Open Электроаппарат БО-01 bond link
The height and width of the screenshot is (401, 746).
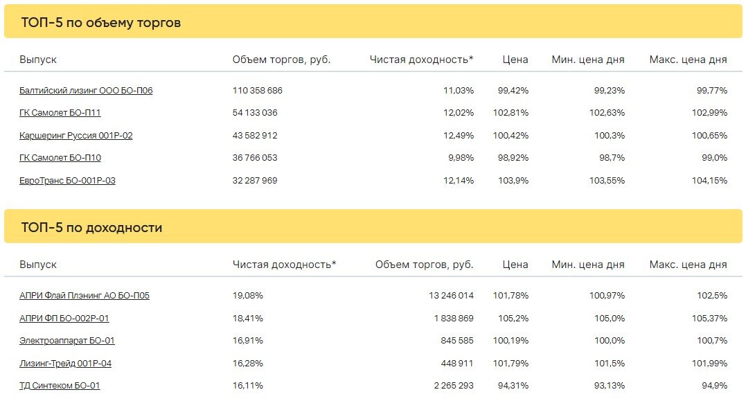pyautogui.click(x=66, y=341)
